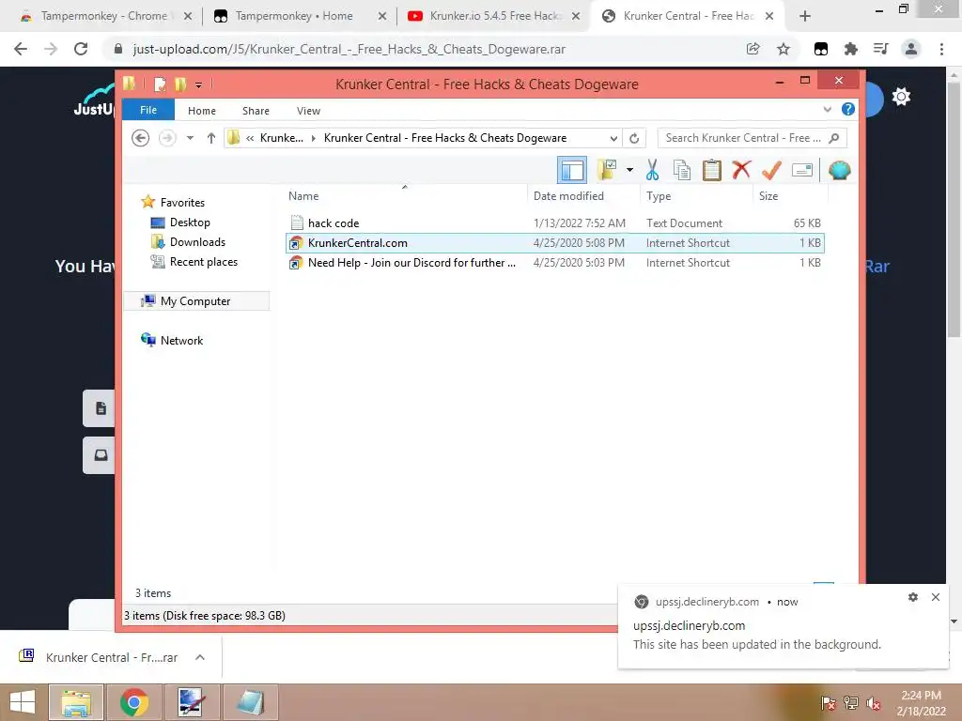Select the Need Help Discord shortcut
The image size is (962, 721).
(554, 263)
